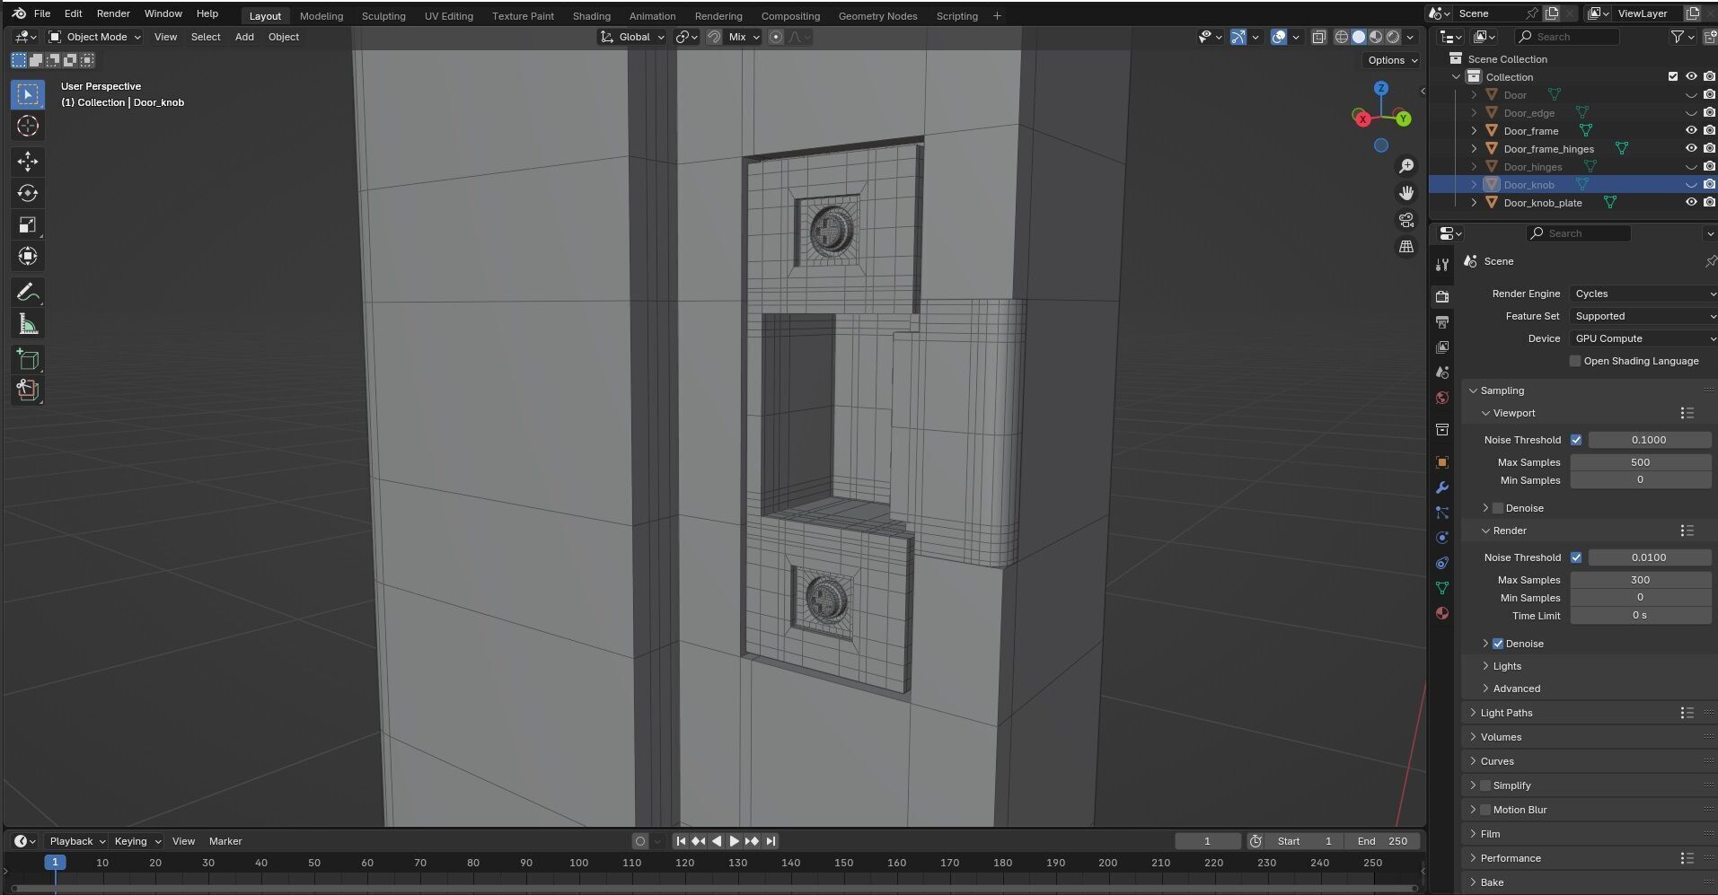Select the Cursor tool in the toolbar
Viewport: 1718px width, 895px height.
[28, 127]
